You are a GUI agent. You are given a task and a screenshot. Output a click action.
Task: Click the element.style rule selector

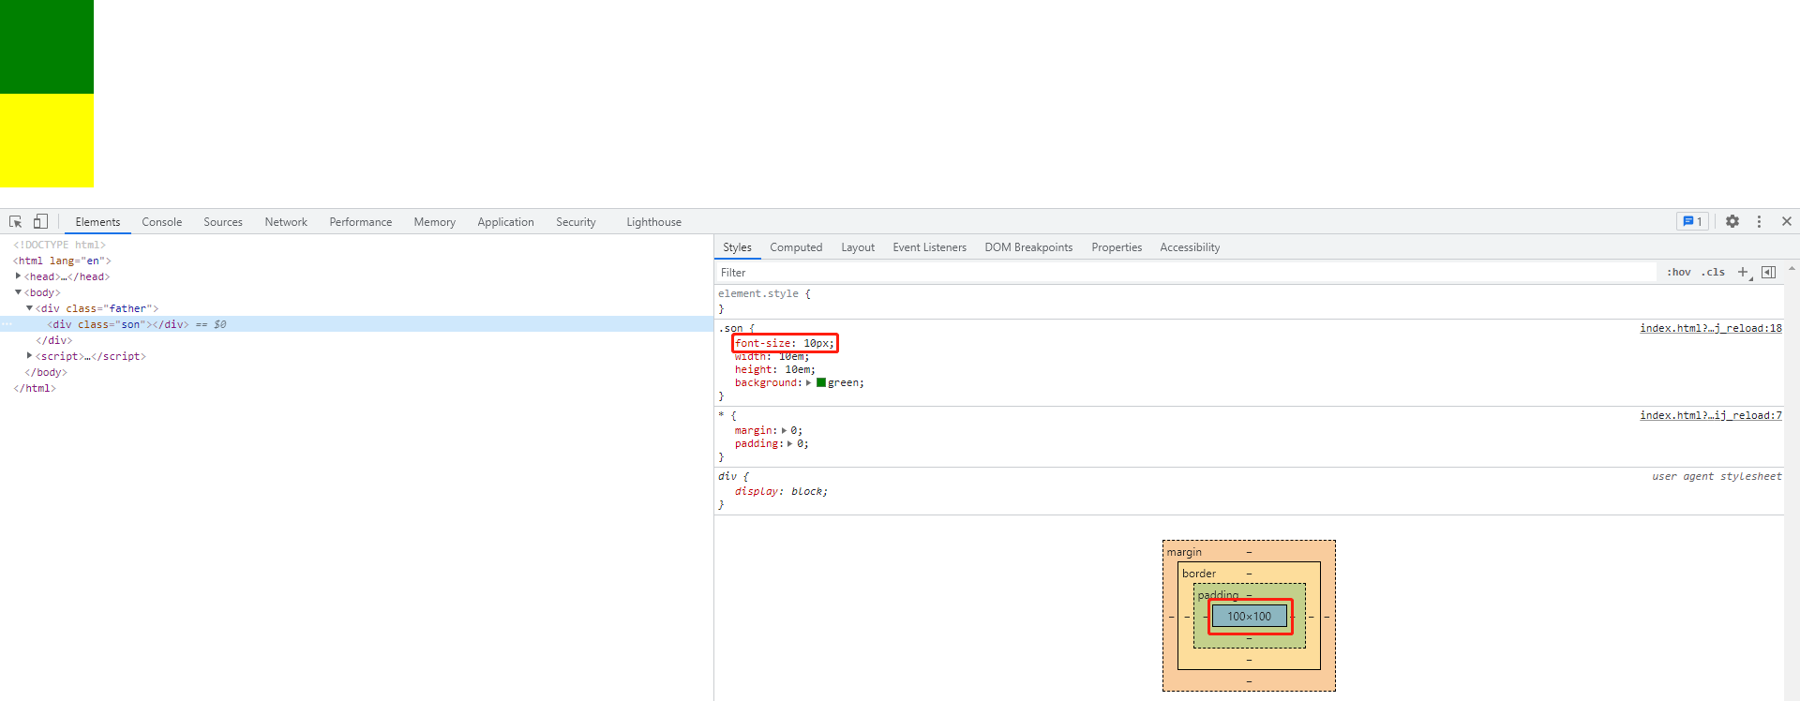tap(758, 293)
